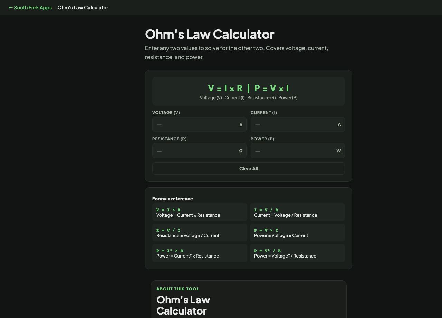Select the P = V × I formula card
The image size is (442, 318).
[x=297, y=233]
